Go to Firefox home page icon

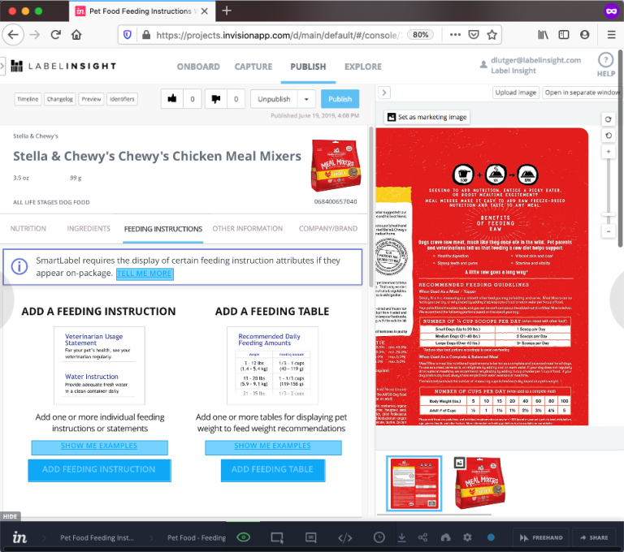[76, 35]
